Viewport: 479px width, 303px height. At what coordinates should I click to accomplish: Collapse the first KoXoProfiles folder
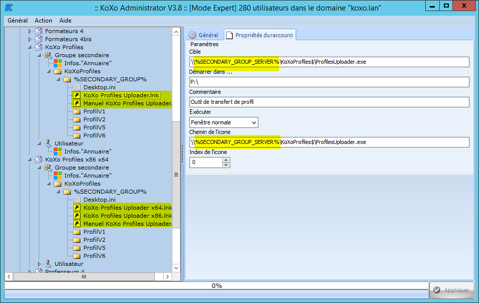click(49, 71)
